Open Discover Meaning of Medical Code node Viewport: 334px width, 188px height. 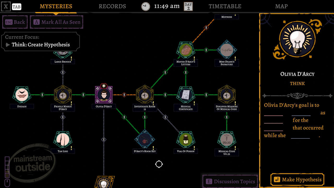tap(226, 95)
